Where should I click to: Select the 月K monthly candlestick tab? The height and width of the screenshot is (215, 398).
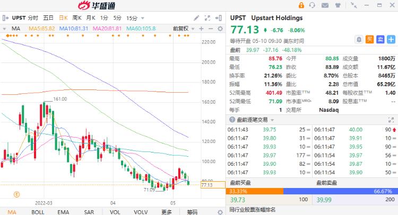pyautogui.click(x=91, y=18)
